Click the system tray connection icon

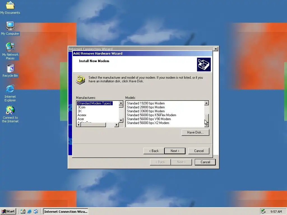pos(263,212)
